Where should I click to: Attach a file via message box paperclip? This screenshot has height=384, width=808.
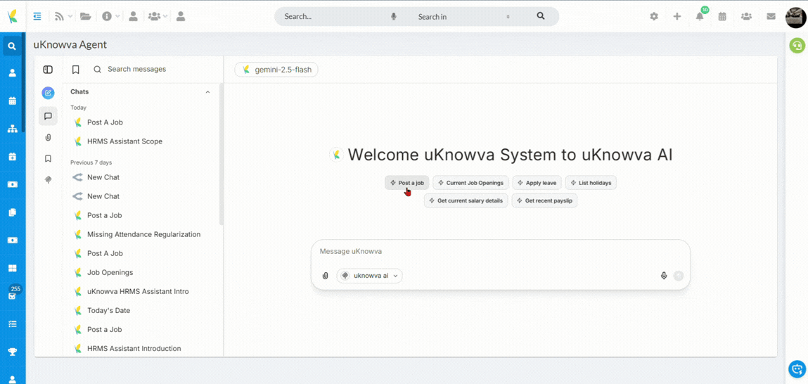click(325, 276)
